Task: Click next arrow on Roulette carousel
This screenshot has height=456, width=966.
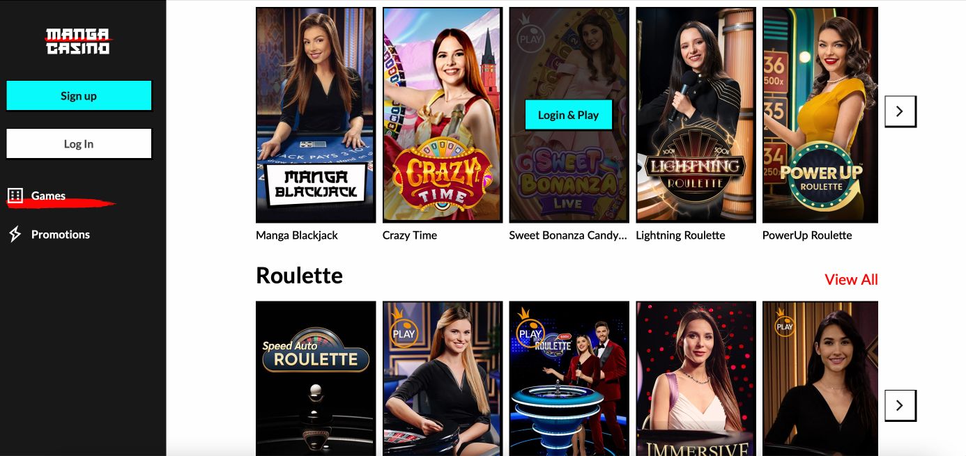Action: coord(900,405)
